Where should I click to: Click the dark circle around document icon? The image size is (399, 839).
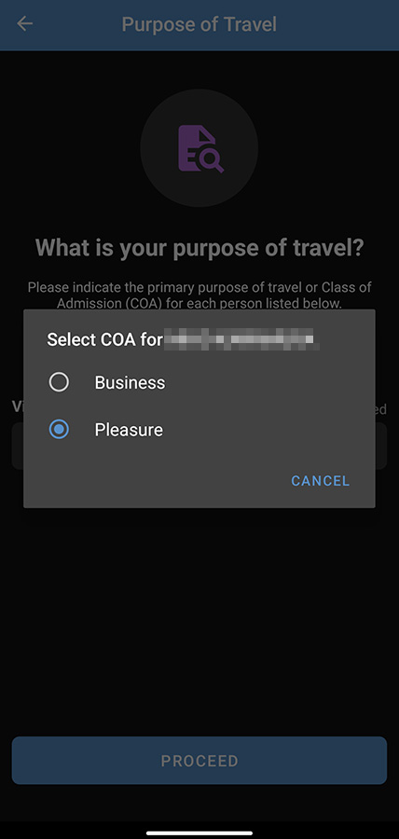(199, 148)
